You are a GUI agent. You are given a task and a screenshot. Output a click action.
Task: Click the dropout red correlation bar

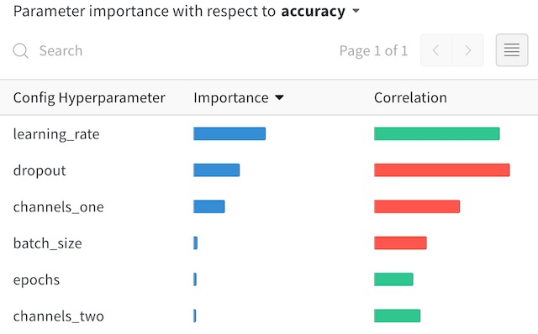pos(442,170)
